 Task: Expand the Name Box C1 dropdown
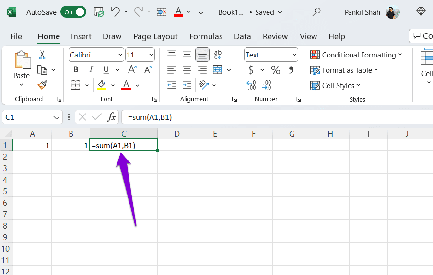tap(56, 118)
